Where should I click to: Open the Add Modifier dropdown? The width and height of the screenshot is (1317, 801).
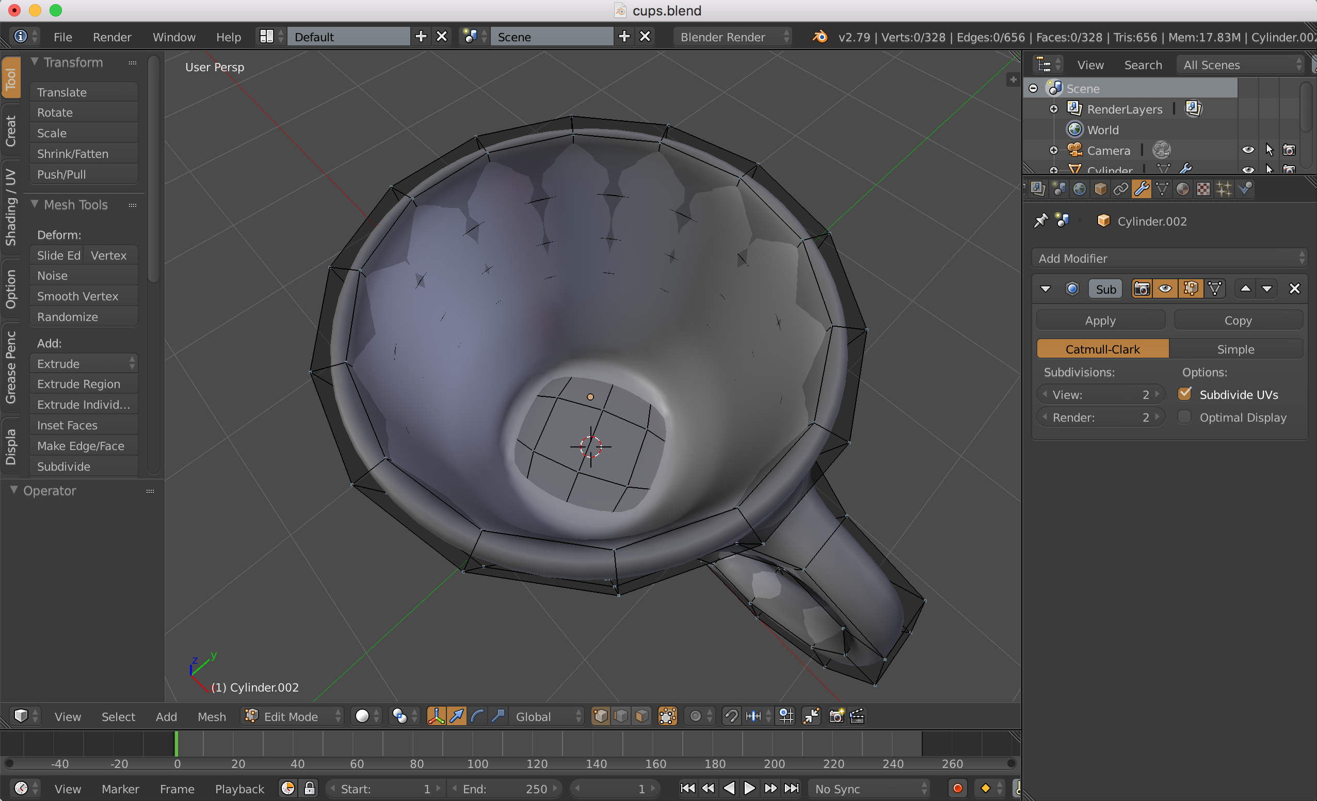coord(1169,258)
